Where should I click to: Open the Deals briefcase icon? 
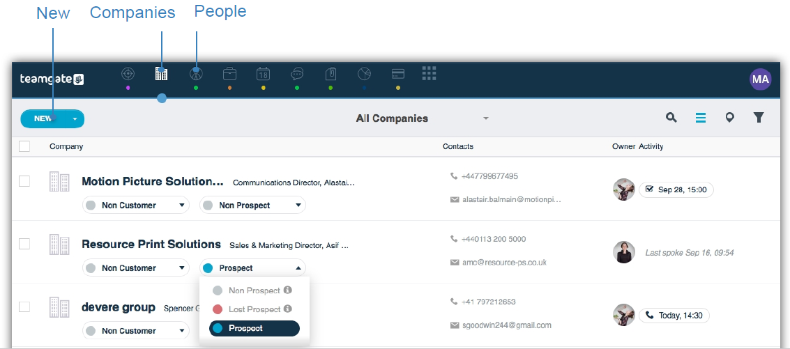[229, 74]
